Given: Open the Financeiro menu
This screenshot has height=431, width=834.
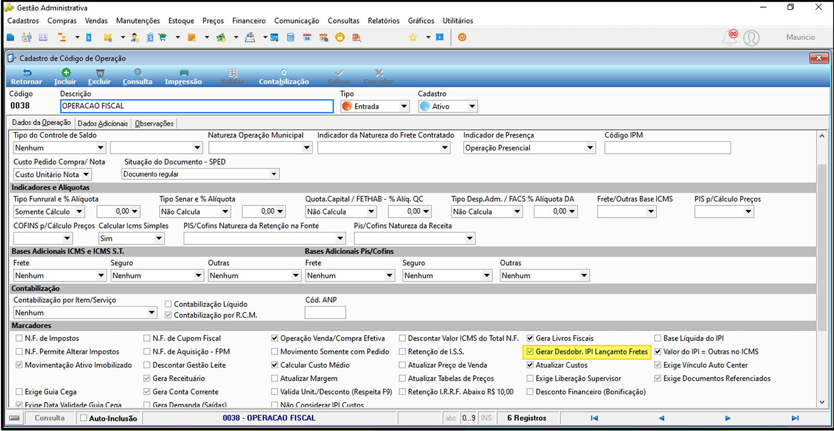Looking at the screenshot, I should pos(249,21).
